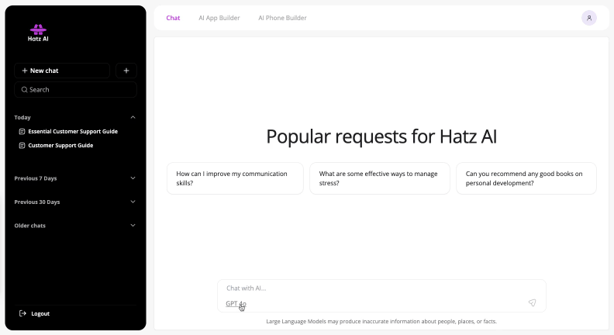This screenshot has height=335, width=614.
Task: Click the plus button beside New chat
Action: [126, 71]
